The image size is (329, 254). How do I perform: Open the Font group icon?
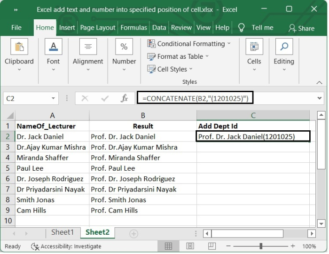(53, 47)
